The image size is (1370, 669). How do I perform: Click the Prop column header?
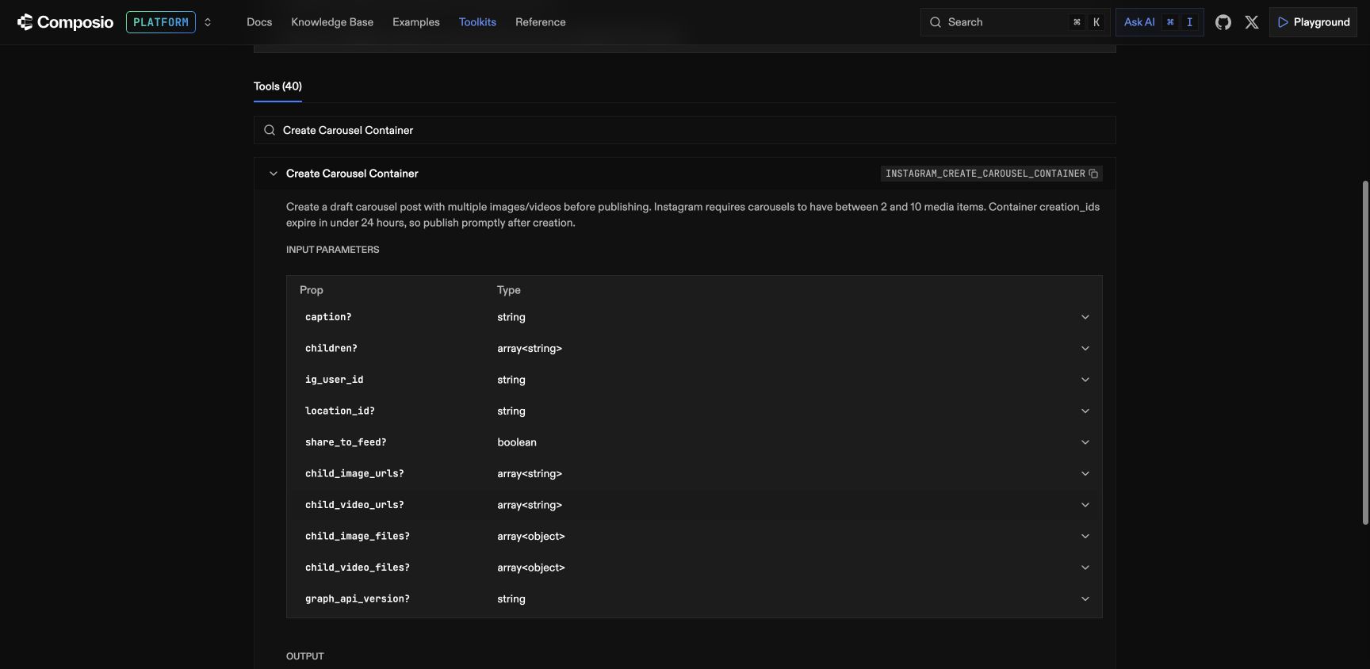[312, 290]
